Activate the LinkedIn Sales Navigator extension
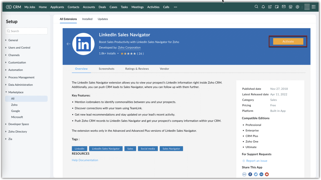321x180 pixels. point(288,41)
